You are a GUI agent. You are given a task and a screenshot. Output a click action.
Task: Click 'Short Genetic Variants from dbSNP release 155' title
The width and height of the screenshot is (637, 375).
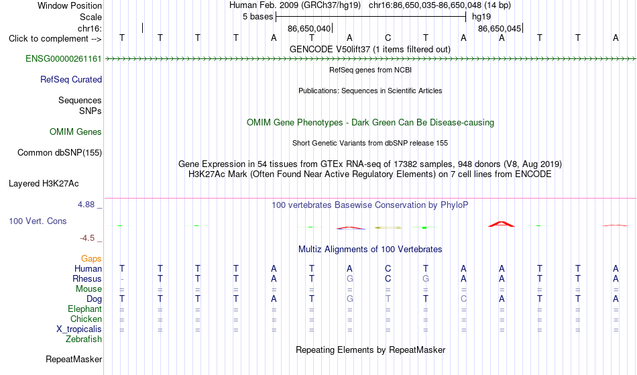[370, 143]
